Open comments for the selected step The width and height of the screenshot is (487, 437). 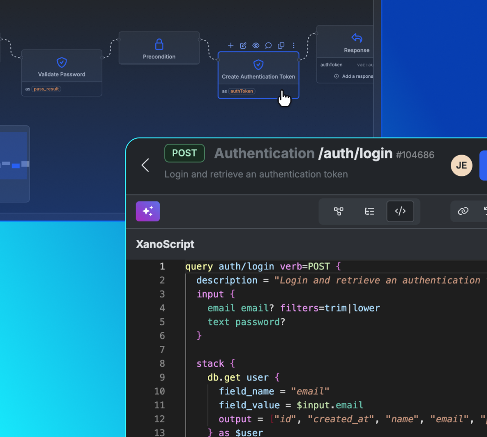(x=268, y=45)
